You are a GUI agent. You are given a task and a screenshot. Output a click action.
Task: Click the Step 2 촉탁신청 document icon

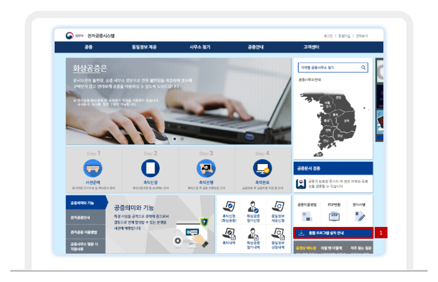pos(150,168)
